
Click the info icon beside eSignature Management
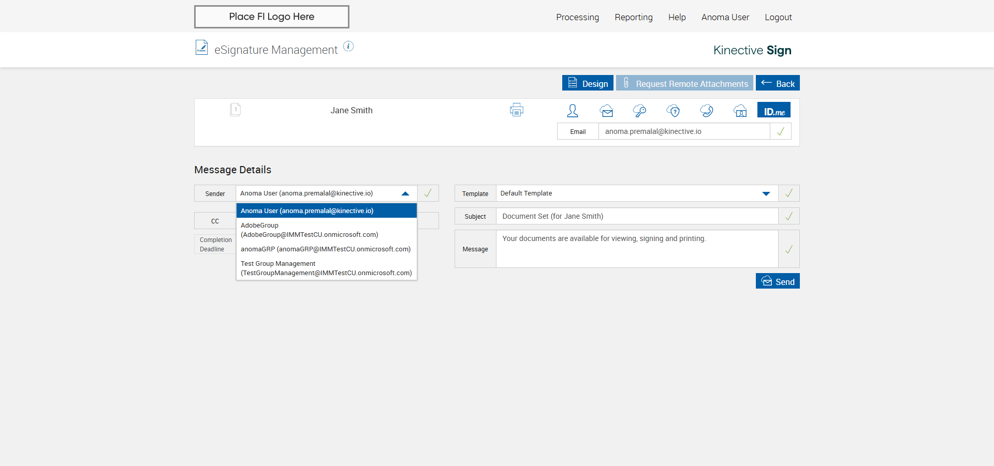348,47
